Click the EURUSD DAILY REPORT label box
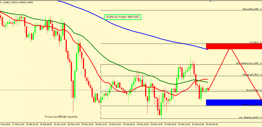Image resolution: width=262 pixels, height=127 pixels. pyautogui.click(x=123, y=17)
